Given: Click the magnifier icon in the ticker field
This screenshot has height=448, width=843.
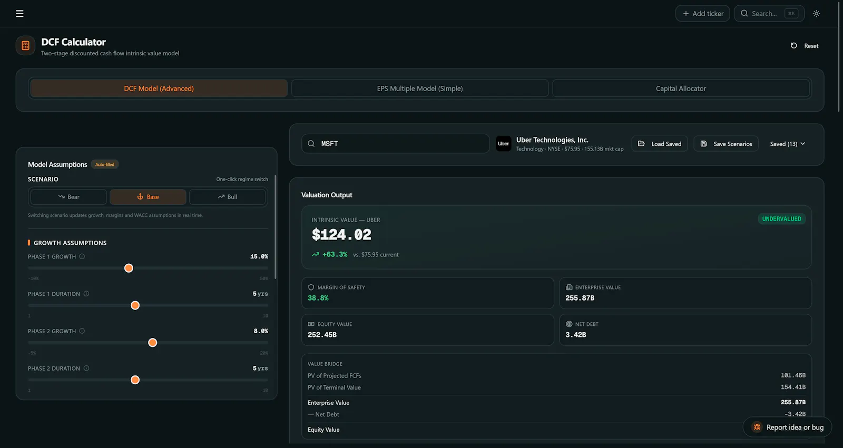Looking at the screenshot, I should pos(311,144).
